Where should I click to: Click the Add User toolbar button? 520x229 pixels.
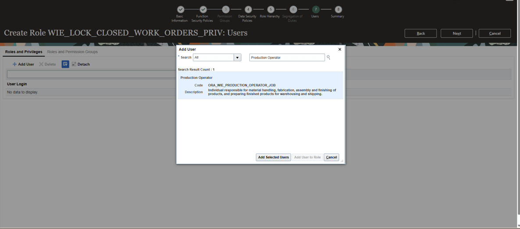click(23, 64)
